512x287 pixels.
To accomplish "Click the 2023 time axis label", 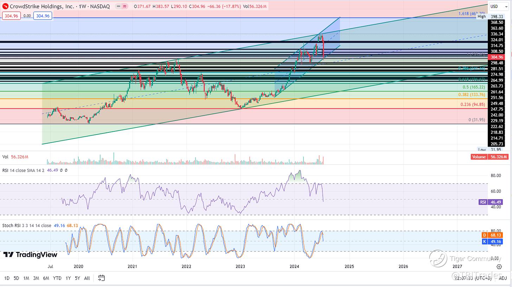I will 240,267.
